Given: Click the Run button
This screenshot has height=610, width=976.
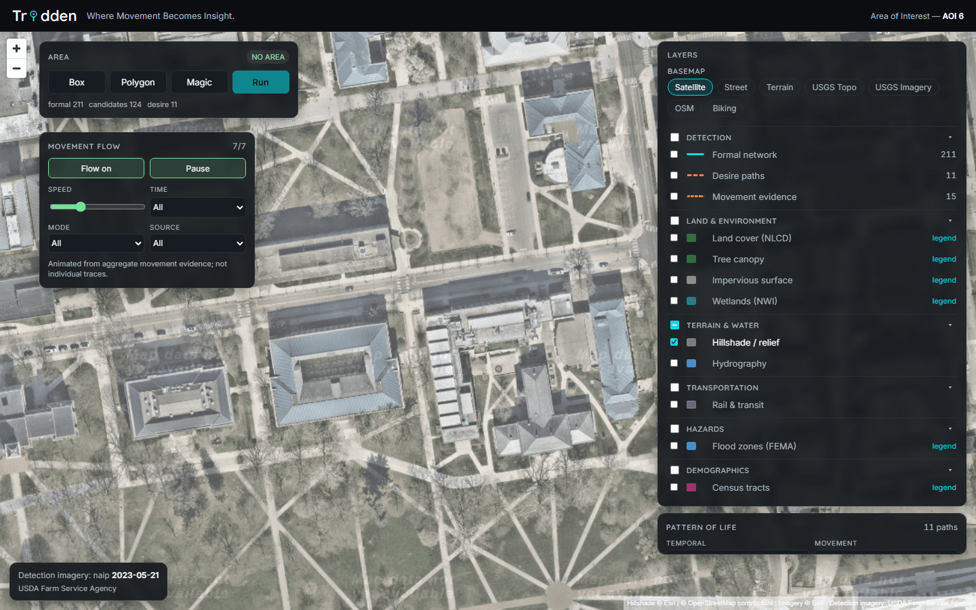Looking at the screenshot, I should point(260,82).
